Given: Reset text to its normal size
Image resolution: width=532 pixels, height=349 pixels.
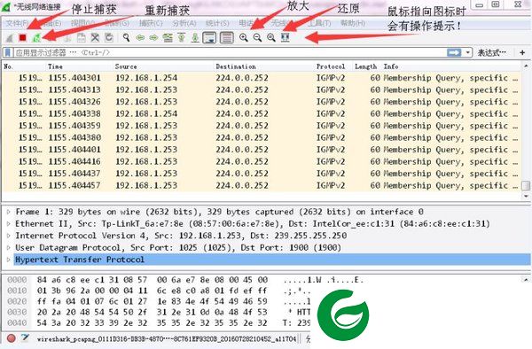Looking at the screenshot, I should [271, 37].
